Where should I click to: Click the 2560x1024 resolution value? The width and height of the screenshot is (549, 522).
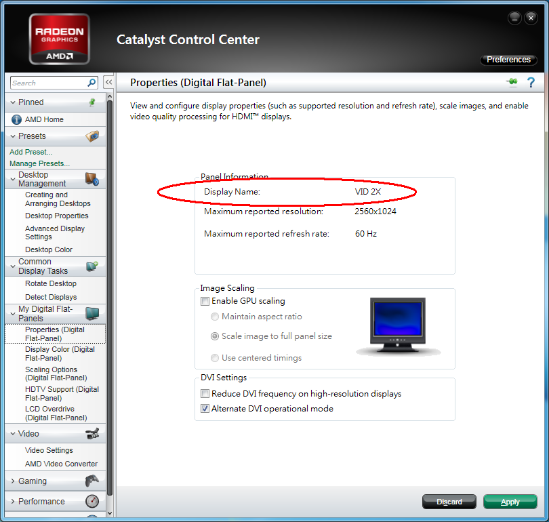pyautogui.click(x=375, y=211)
